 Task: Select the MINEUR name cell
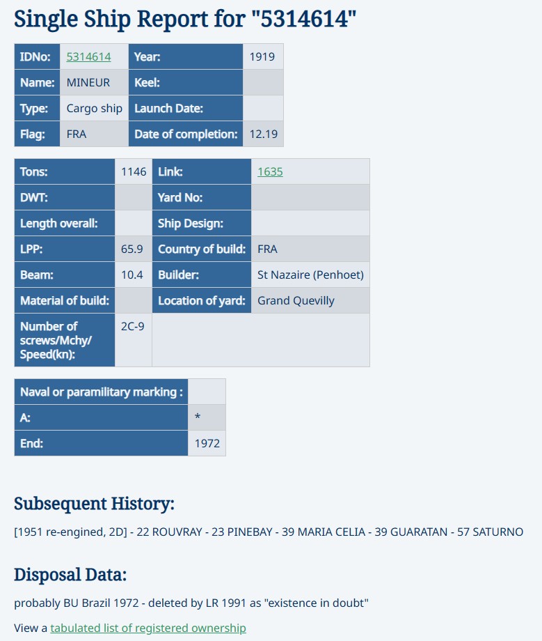(94, 82)
